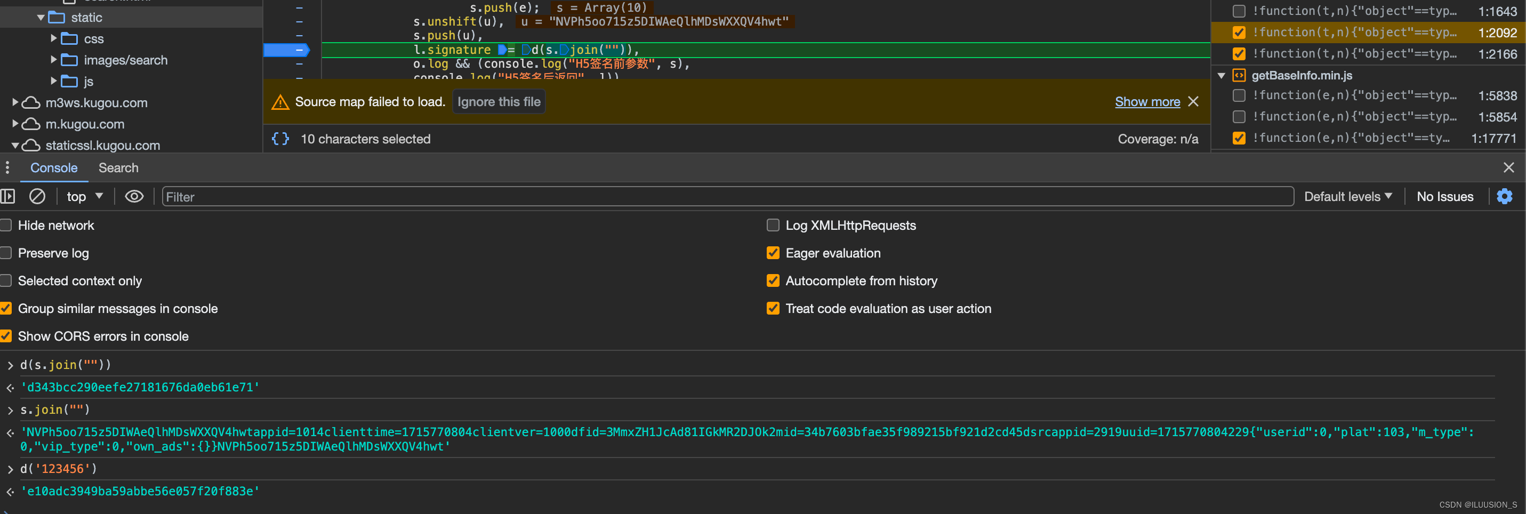Dismiss the source map warning

[1193, 102]
